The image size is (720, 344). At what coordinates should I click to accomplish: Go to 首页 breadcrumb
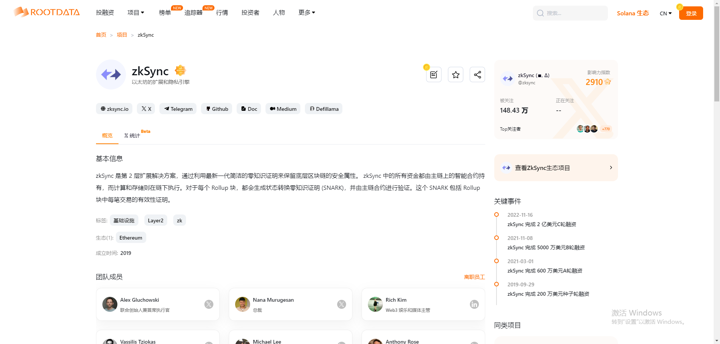pos(101,35)
